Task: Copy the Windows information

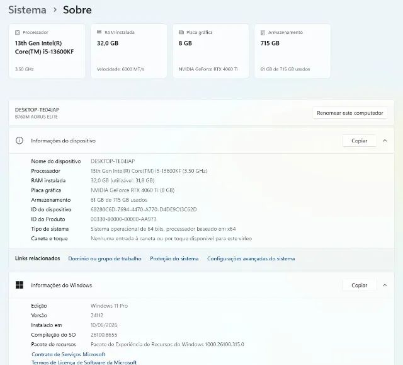Action: point(360,286)
